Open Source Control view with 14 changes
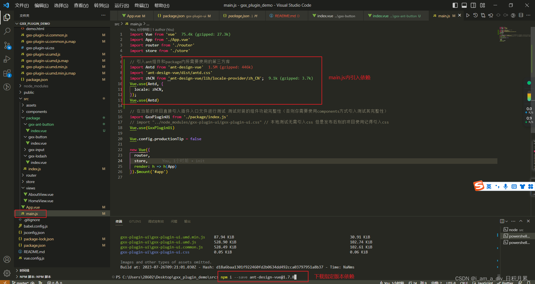The height and width of the screenshot is (284, 535). [7, 45]
